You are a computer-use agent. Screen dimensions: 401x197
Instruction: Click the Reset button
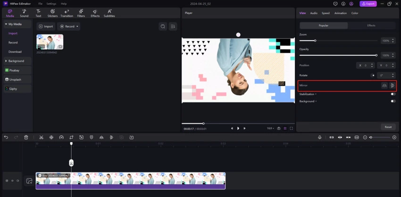point(388,127)
